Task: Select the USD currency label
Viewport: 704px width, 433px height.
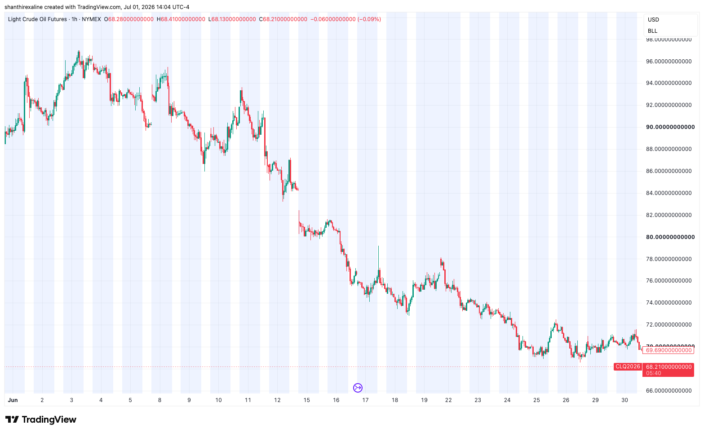Action: (x=653, y=20)
